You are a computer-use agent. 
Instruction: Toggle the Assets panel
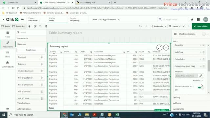(x=6, y=26)
